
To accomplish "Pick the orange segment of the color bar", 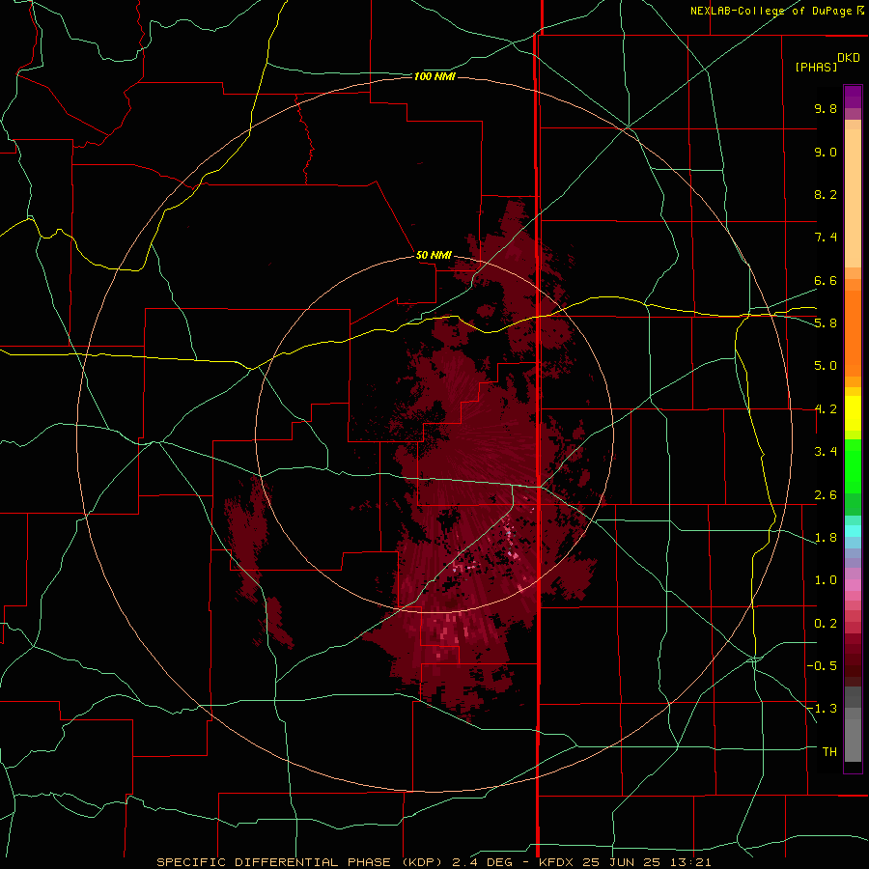I will [853, 334].
